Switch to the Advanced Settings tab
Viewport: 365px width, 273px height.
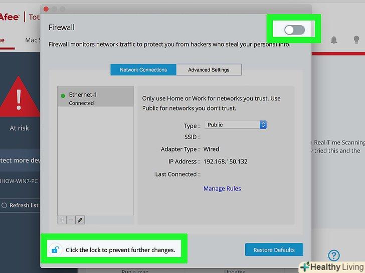coord(209,69)
